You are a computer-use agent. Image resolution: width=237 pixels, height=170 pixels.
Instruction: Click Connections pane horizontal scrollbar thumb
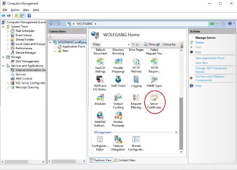click(x=63, y=161)
